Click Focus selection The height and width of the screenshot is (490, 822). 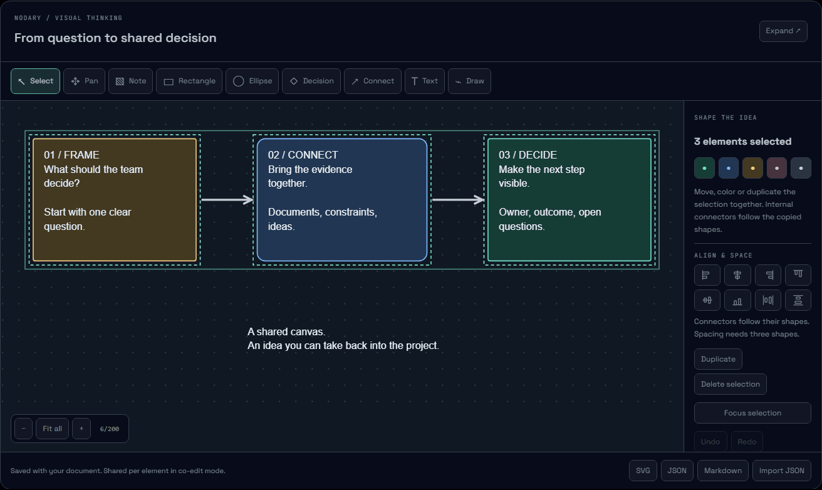click(752, 413)
